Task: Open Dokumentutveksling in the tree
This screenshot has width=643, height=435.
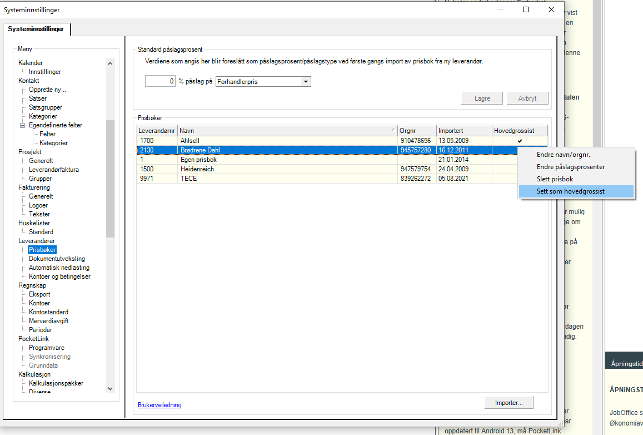Action: click(x=57, y=259)
